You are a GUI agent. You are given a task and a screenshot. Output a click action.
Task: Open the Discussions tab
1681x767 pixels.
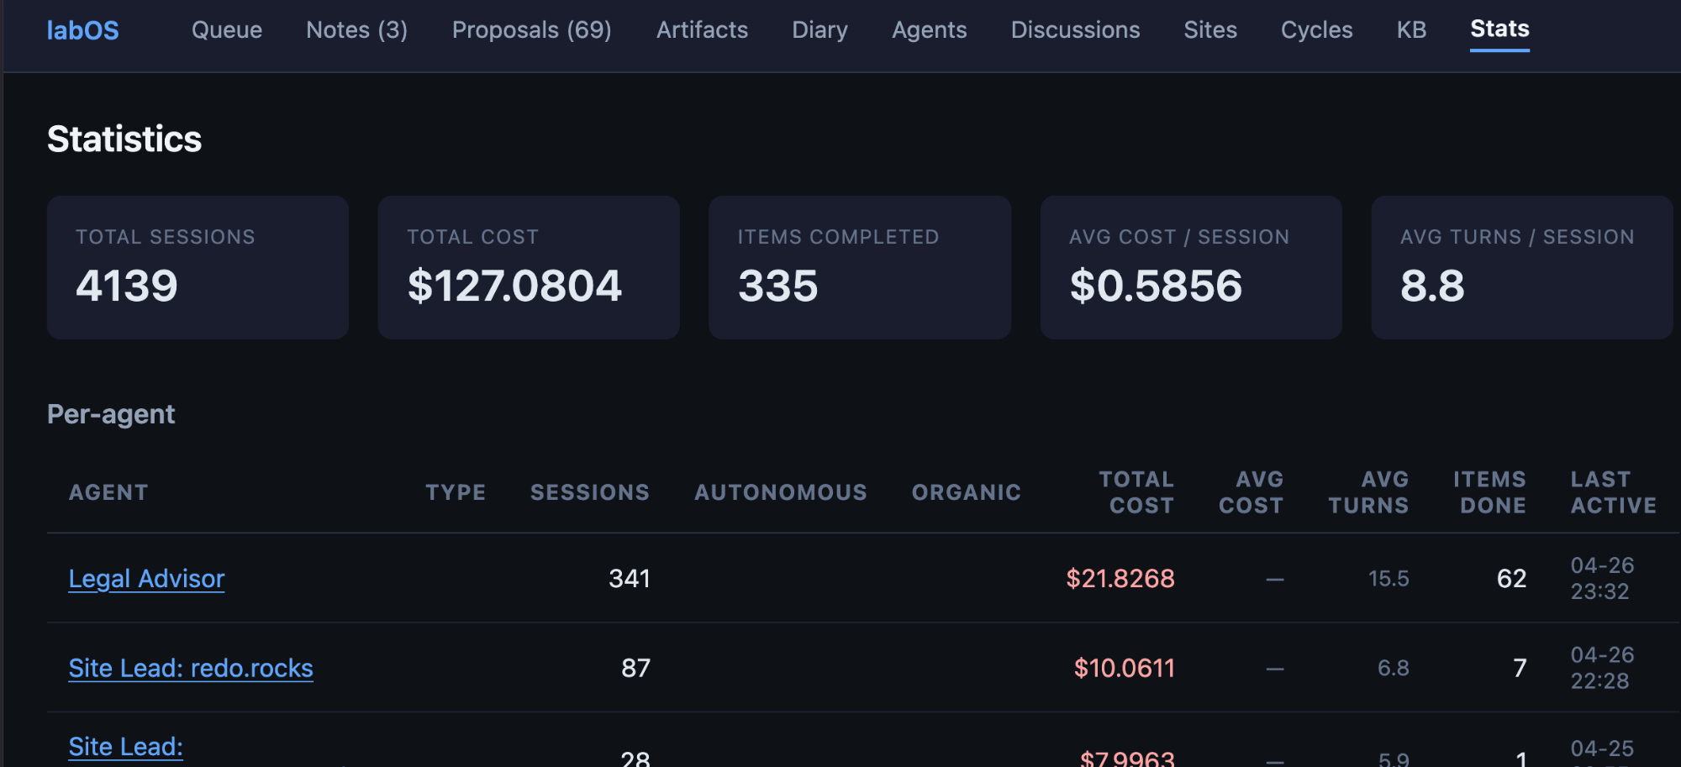(1075, 30)
